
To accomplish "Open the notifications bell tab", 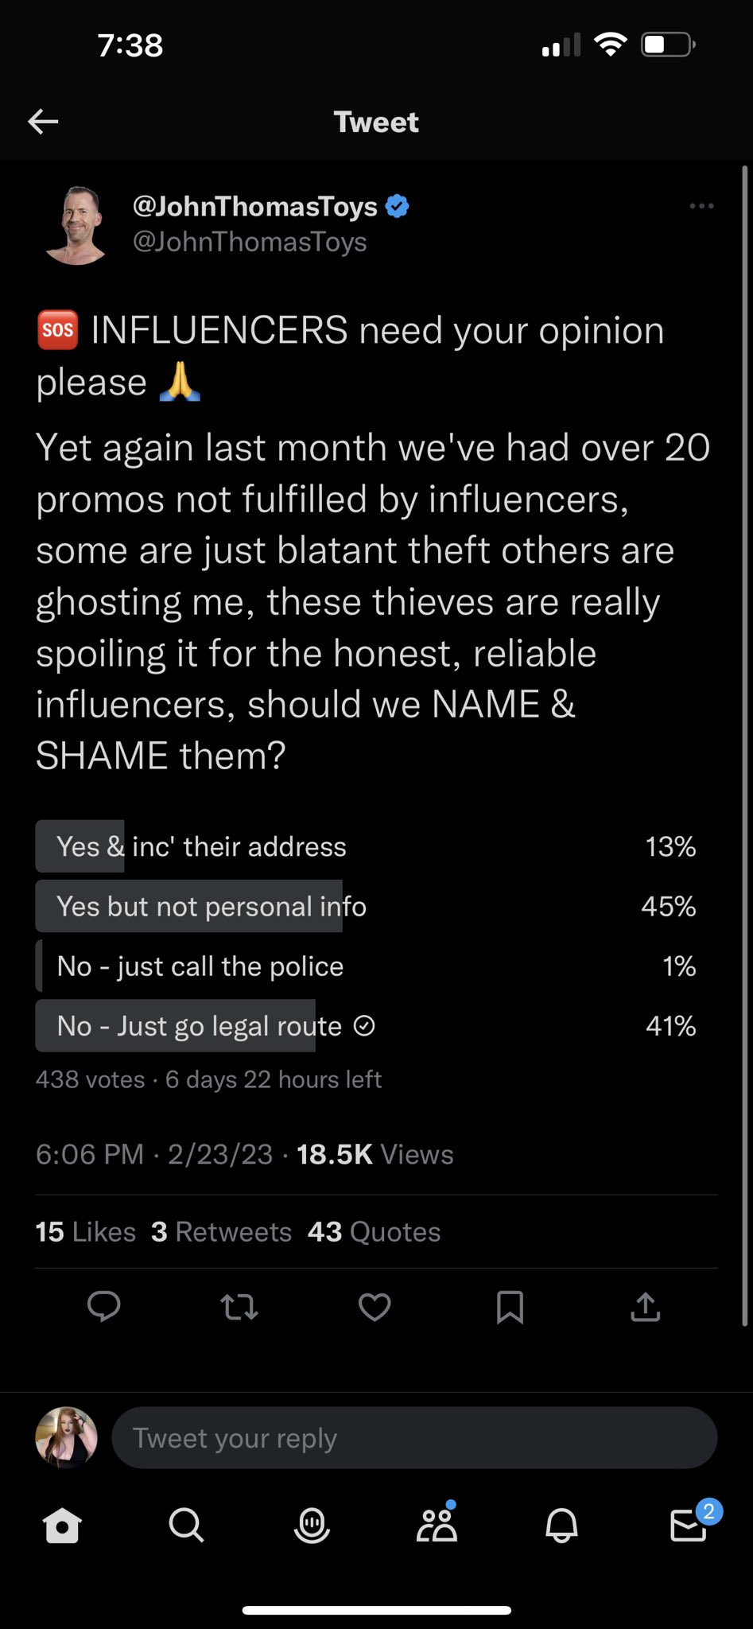I will 561,1525.
